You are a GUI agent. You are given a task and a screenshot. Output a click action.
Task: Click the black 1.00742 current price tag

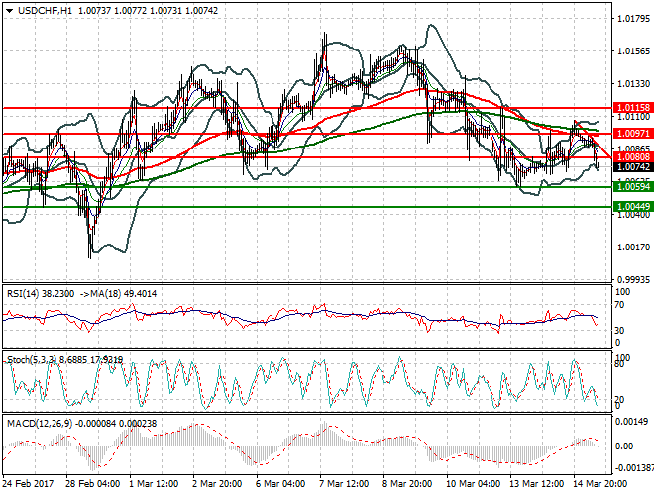[x=632, y=168]
